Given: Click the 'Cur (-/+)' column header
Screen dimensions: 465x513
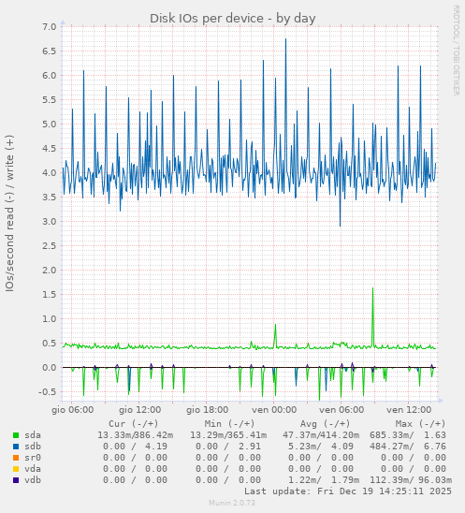Looking at the screenshot, I should [134, 424].
